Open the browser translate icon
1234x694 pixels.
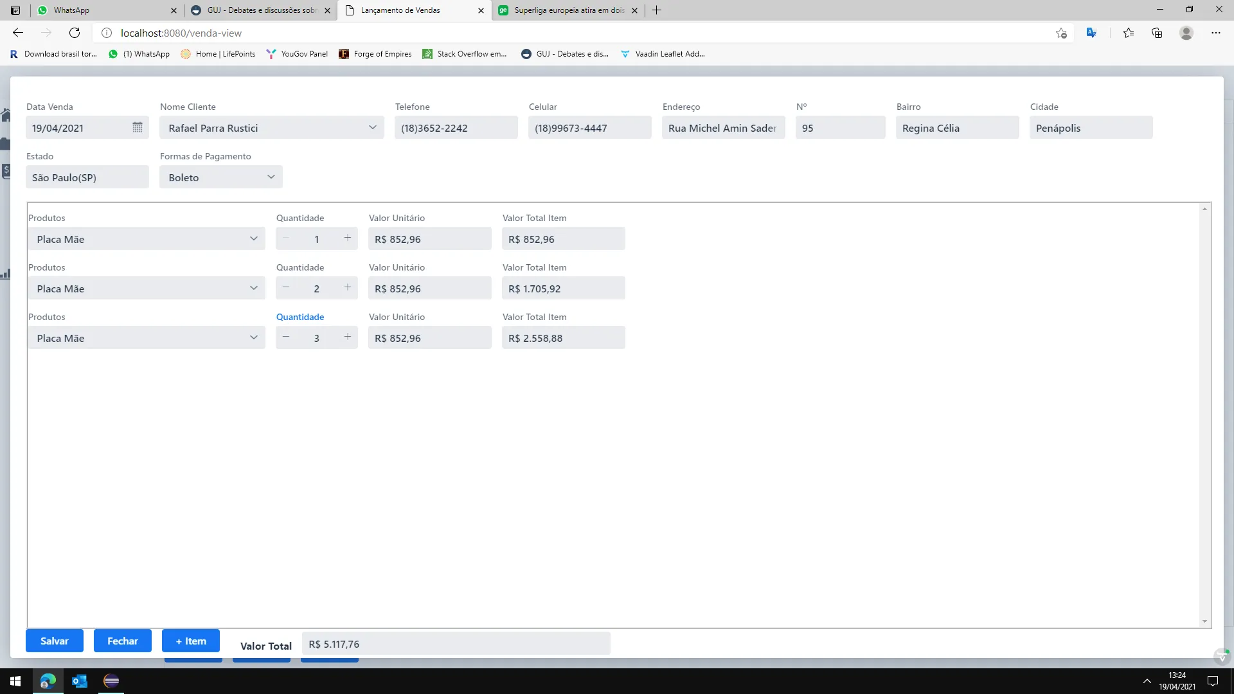[1091, 33]
